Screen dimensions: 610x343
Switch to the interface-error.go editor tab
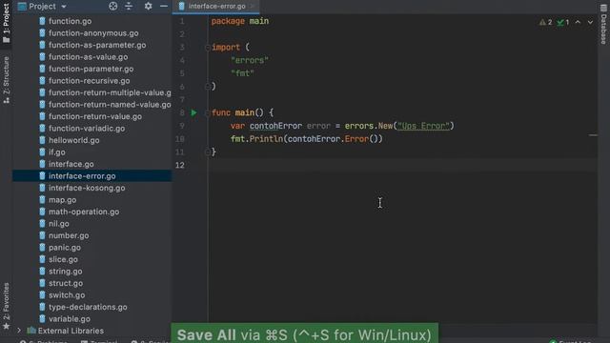coord(216,7)
